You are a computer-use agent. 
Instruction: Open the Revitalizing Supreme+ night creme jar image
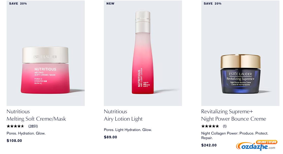(x=240, y=53)
